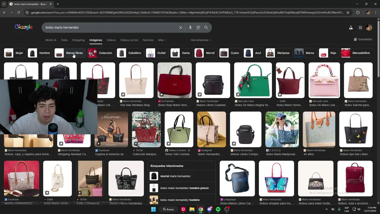380x214 pixels.
Task: Filter images by the Outlet chip
Action: pyautogui.click(x=157, y=53)
